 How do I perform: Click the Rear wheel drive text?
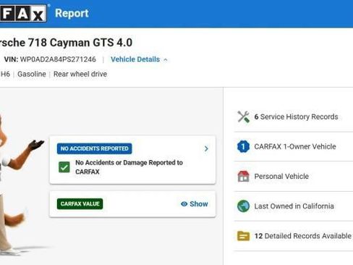pyautogui.click(x=80, y=74)
